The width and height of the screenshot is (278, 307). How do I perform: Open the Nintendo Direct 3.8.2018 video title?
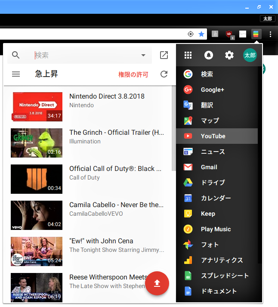point(107,96)
